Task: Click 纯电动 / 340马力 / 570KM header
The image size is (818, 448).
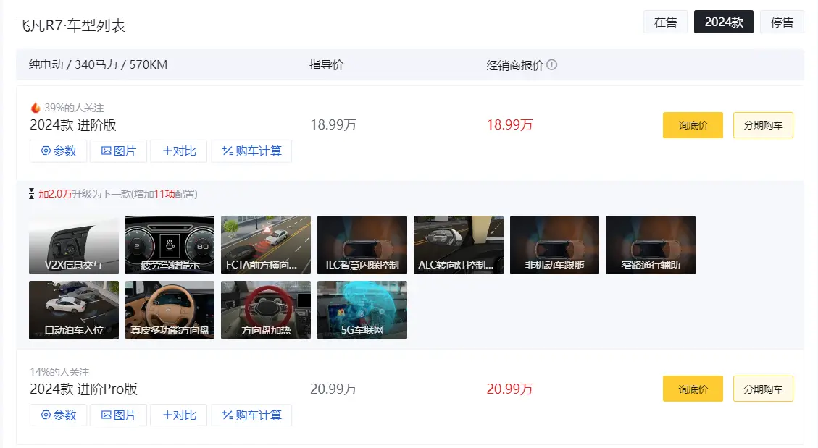Action: [98, 64]
